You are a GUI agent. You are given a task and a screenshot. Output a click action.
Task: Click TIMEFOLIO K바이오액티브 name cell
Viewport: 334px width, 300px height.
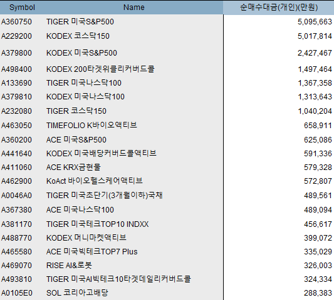91,126
